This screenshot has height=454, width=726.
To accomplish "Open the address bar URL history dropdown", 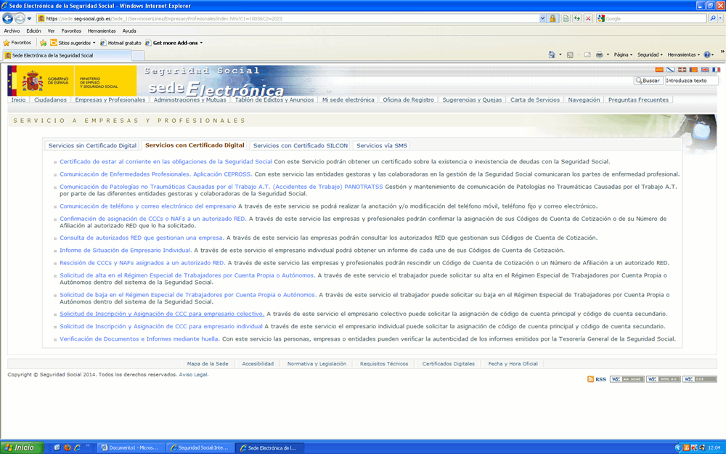I will pos(542,18).
